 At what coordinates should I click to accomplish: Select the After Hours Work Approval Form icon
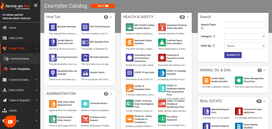coord(53,104)
